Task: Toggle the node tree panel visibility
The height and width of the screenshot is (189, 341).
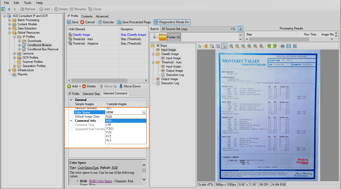Action: point(3,9)
